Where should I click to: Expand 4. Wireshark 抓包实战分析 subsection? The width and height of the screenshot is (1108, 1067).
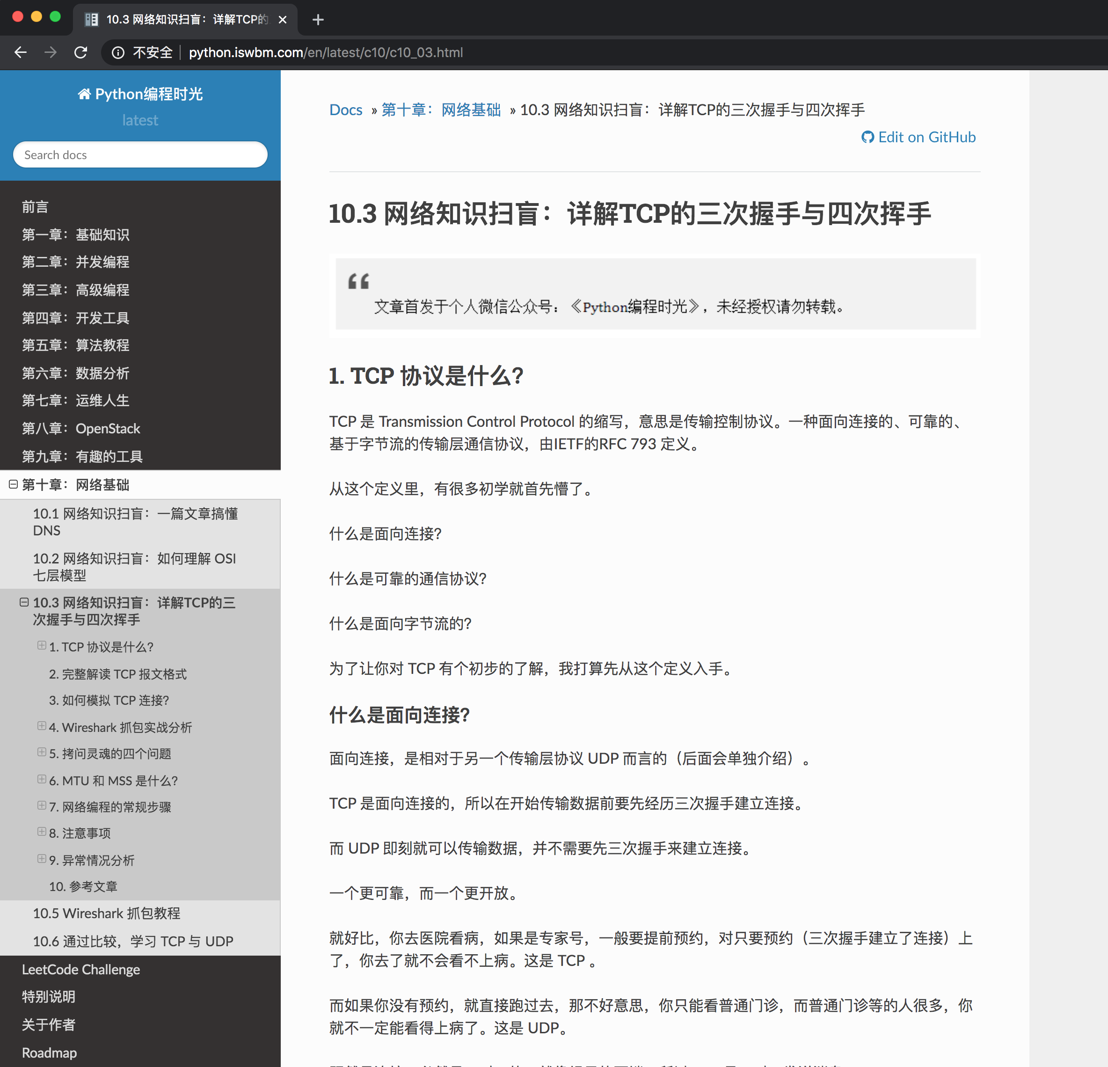point(42,725)
